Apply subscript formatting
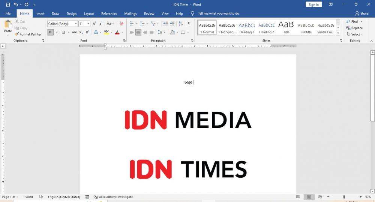Viewport: 375px width, 202px height. click(x=81, y=32)
